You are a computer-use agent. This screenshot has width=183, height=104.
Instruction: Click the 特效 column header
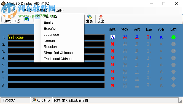click(x=125, y=30)
